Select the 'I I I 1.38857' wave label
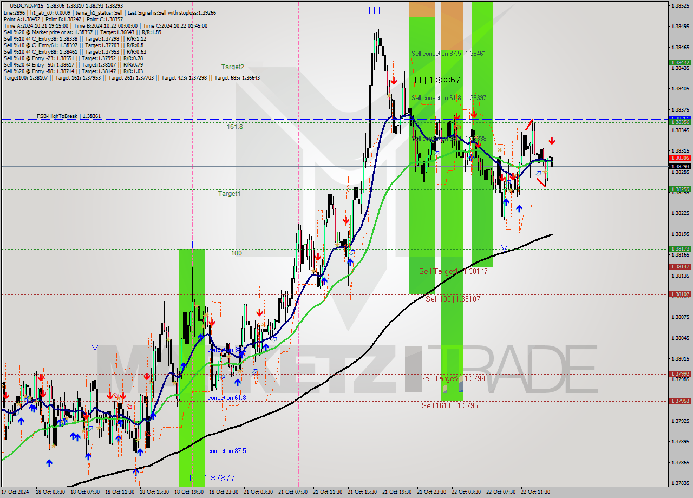 (437, 80)
